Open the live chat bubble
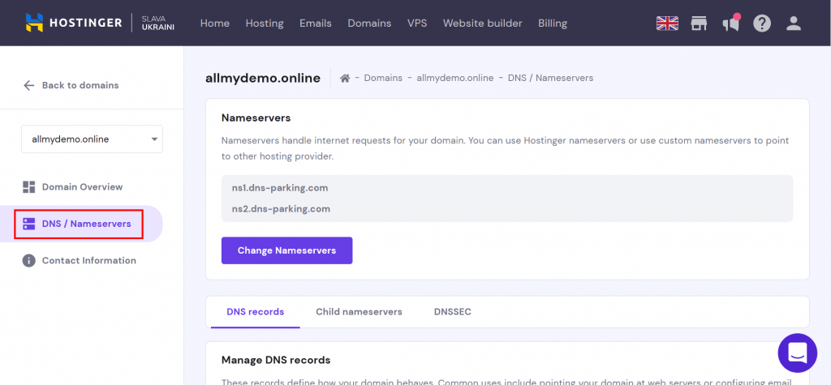 pos(797,353)
